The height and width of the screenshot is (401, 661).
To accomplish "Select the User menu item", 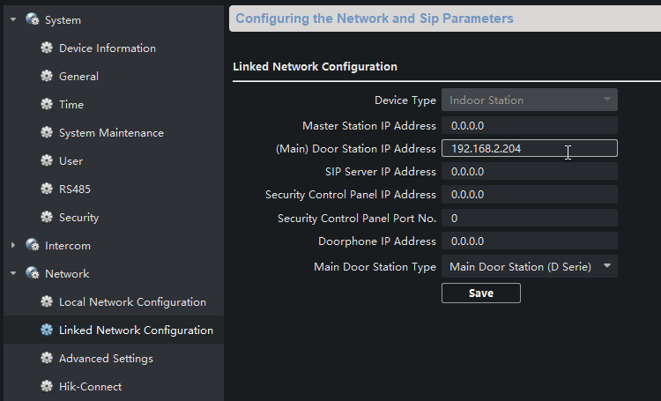I will (x=71, y=161).
